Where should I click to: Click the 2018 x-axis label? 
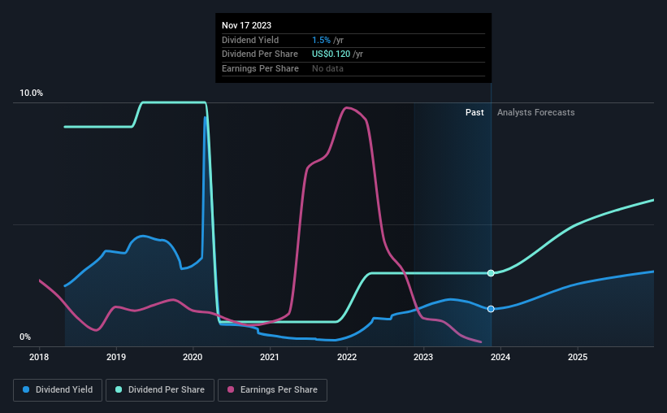click(39, 357)
